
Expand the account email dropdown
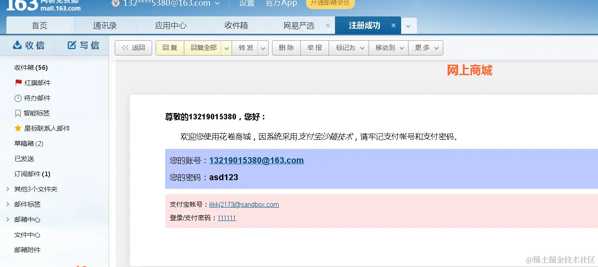point(217,3)
